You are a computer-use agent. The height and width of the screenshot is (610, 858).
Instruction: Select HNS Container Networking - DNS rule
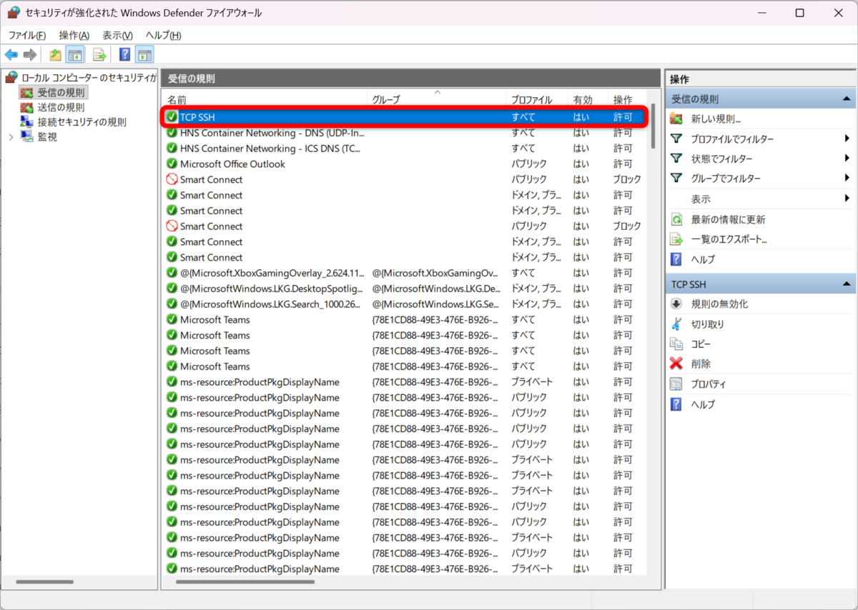[x=405, y=133]
